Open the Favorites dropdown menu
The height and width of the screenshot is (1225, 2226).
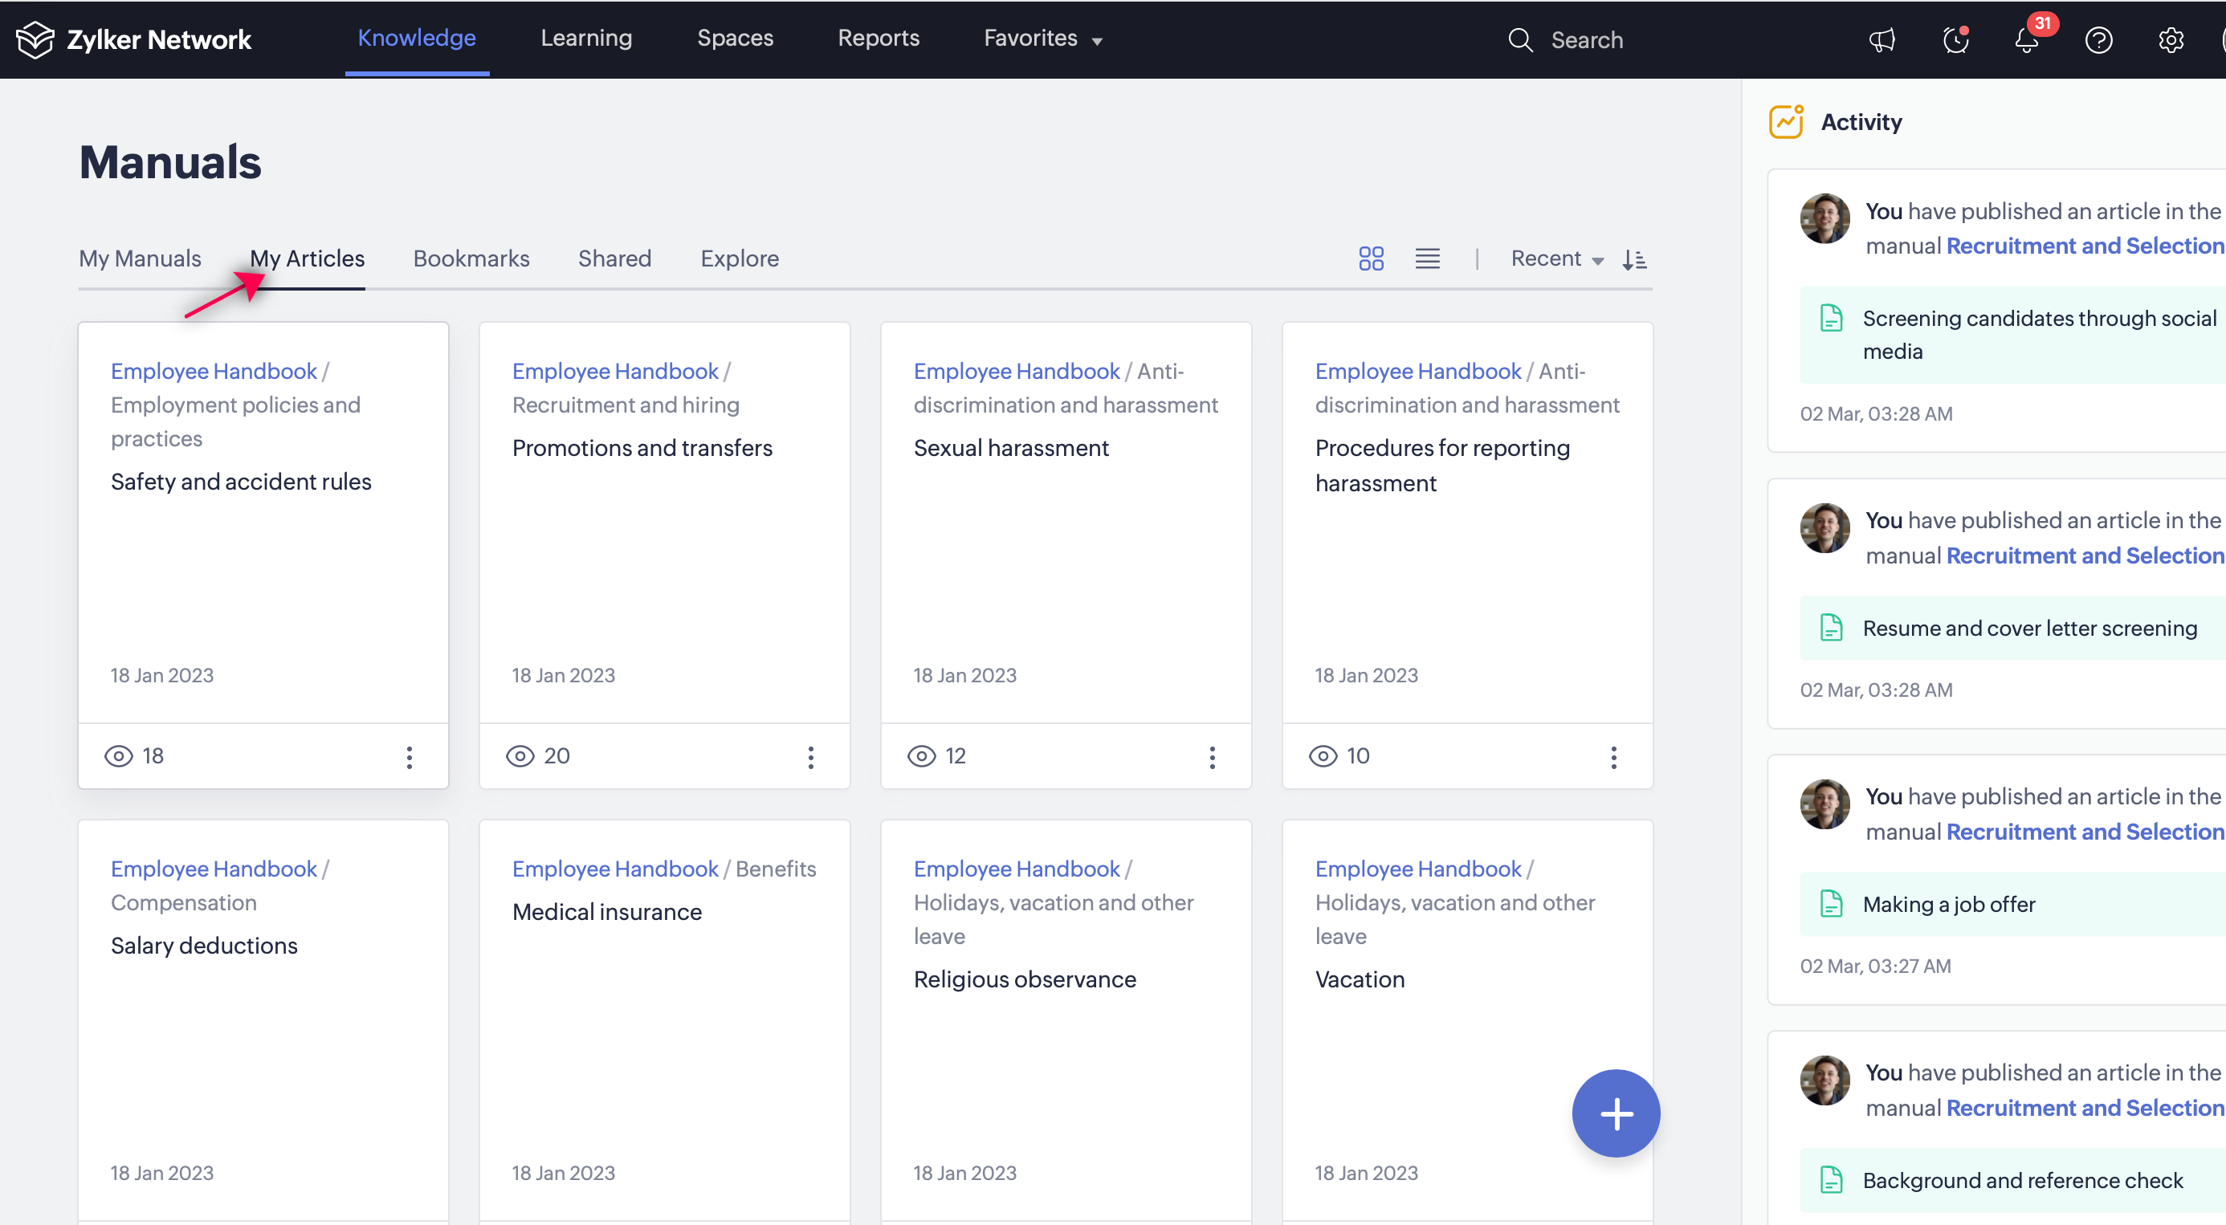[x=1042, y=38]
